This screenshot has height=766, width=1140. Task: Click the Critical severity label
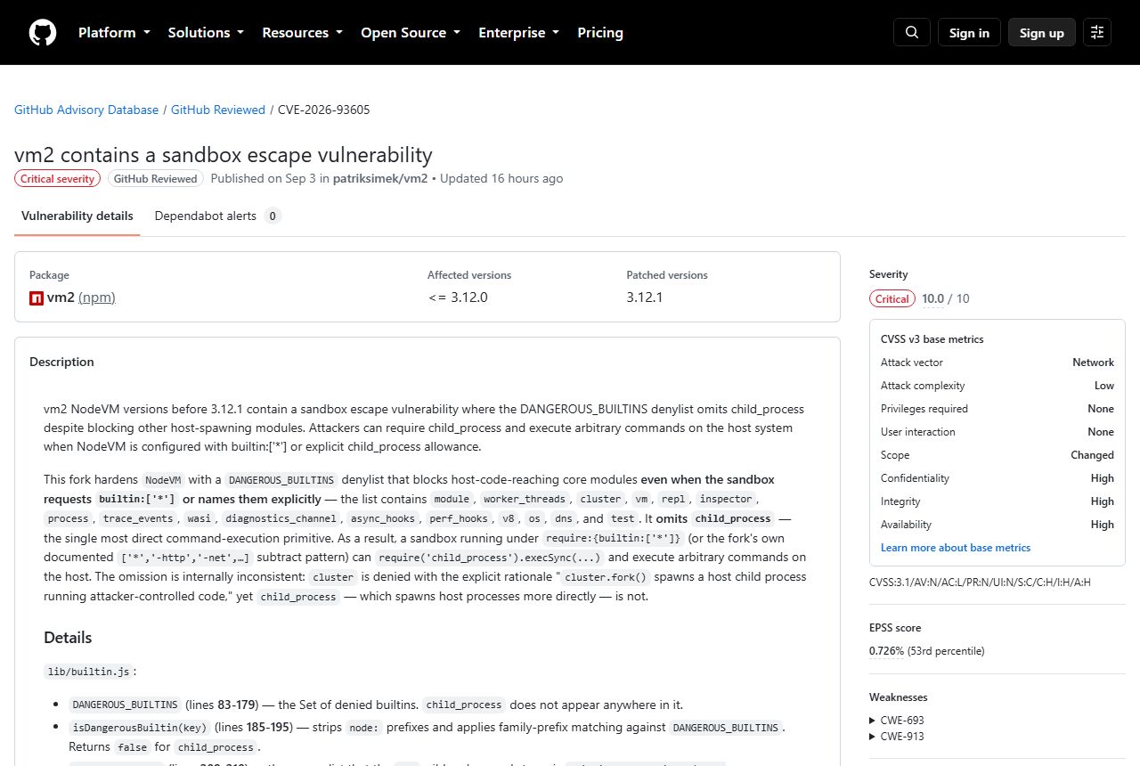57,179
